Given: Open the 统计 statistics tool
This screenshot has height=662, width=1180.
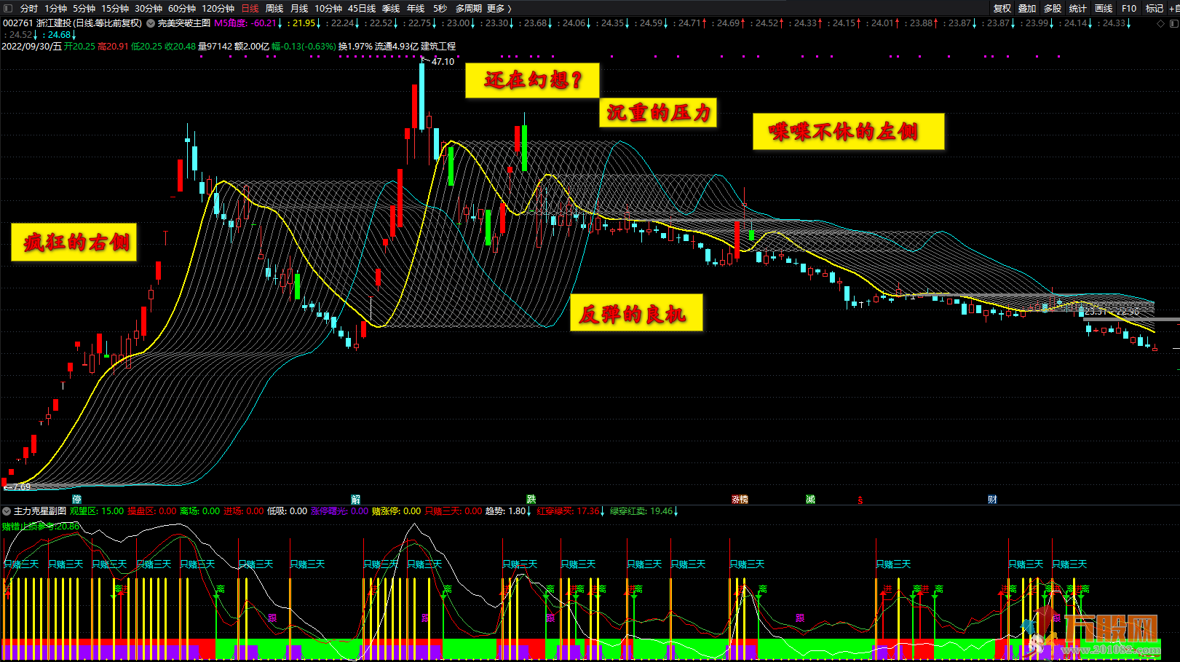Looking at the screenshot, I should pyautogui.click(x=1078, y=8).
